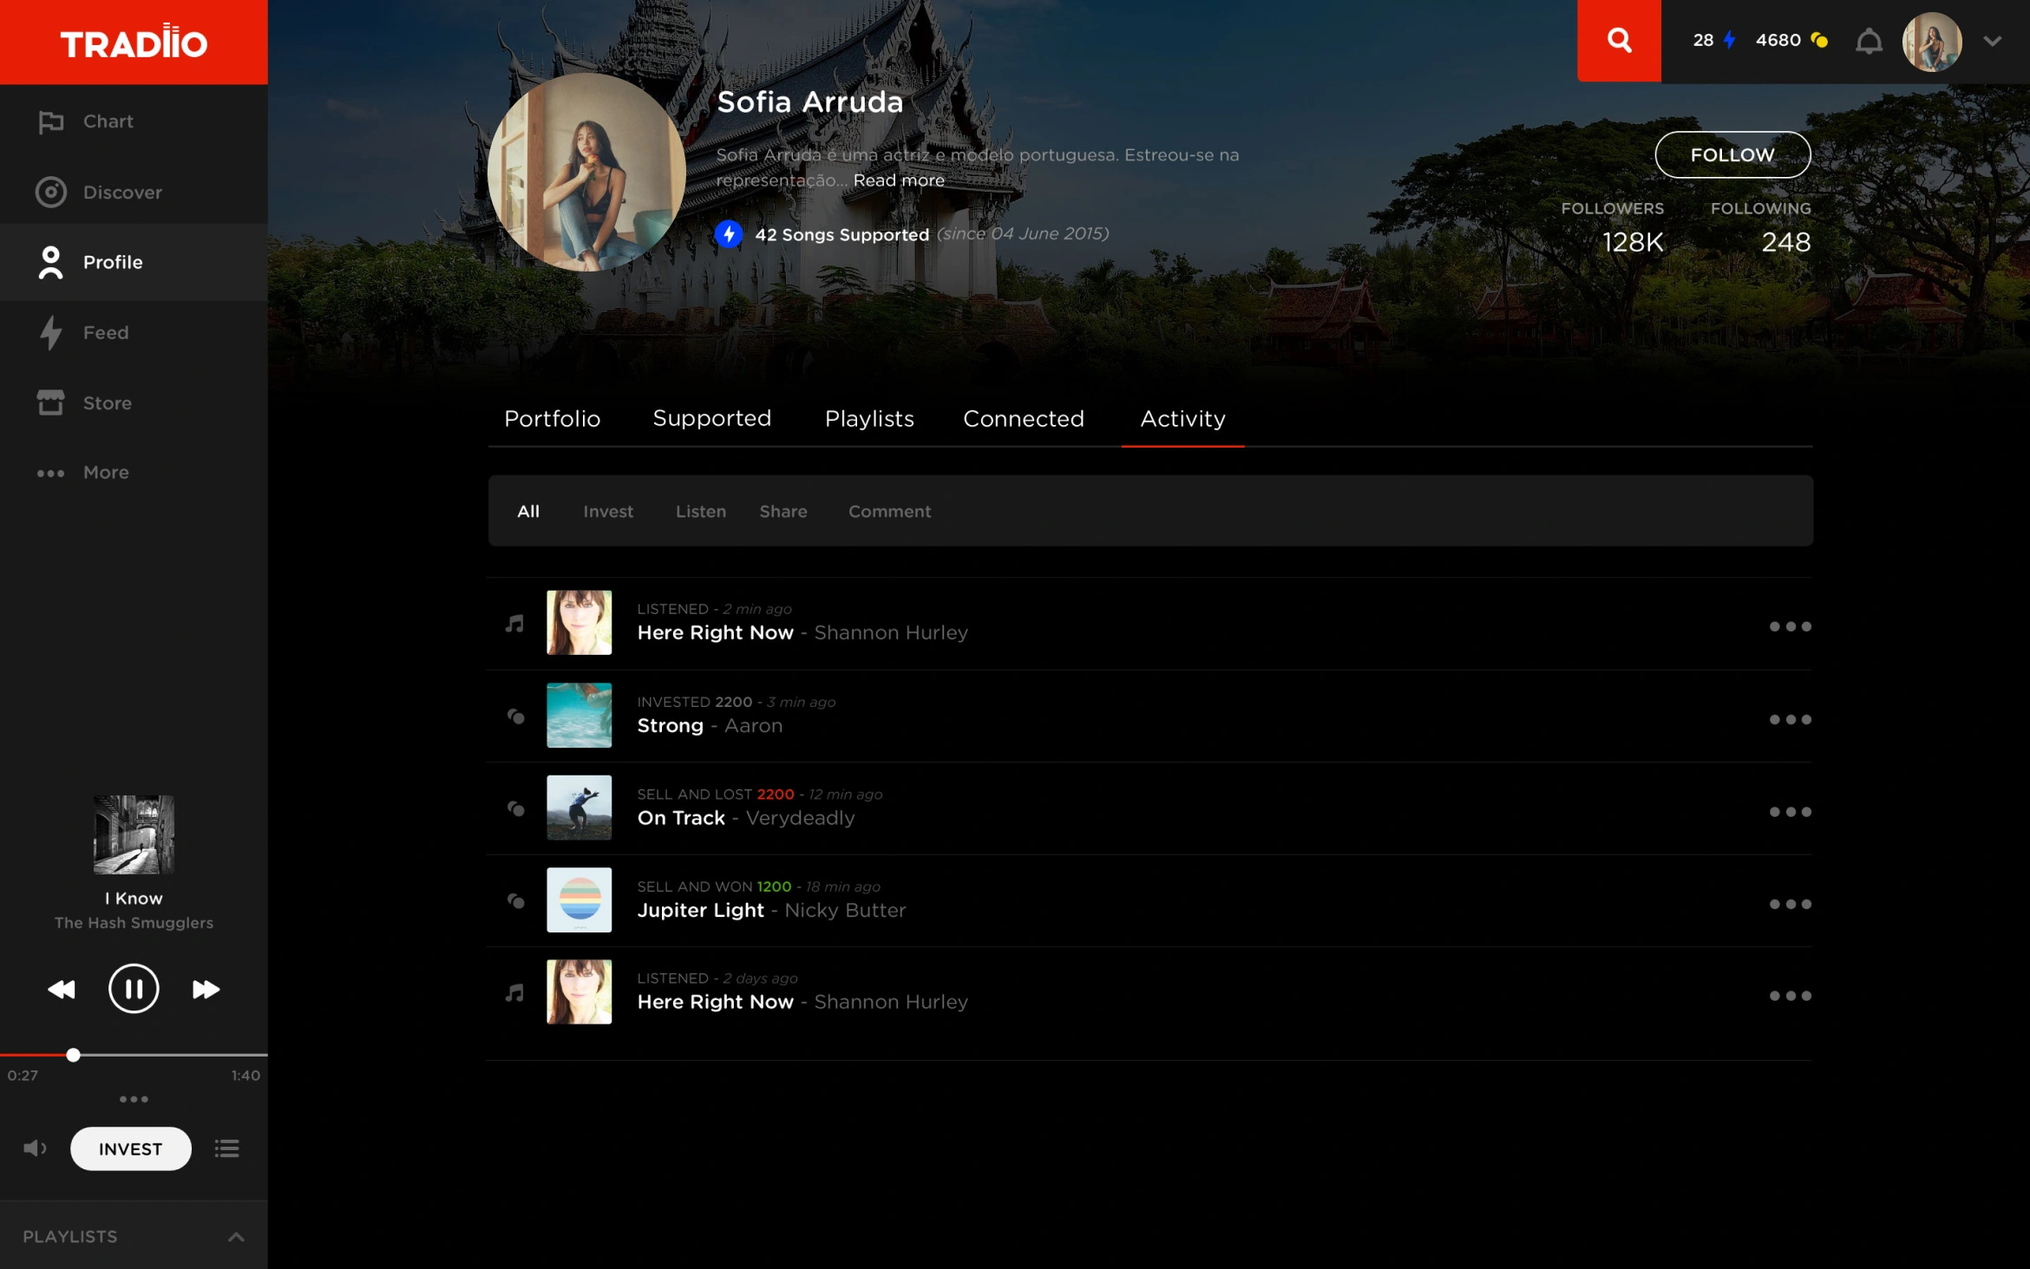The width and height of the screenshot is (2030, 1269).
Task: Click the red search icon
Action: [1618, 41]
